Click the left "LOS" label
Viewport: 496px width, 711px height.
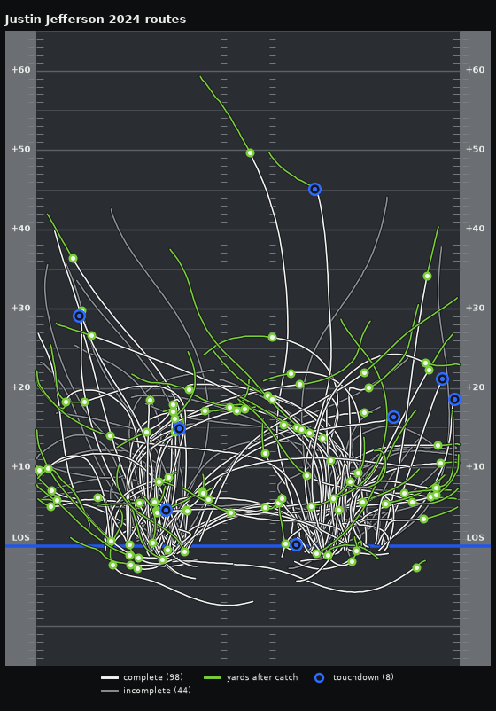point(21,538)
